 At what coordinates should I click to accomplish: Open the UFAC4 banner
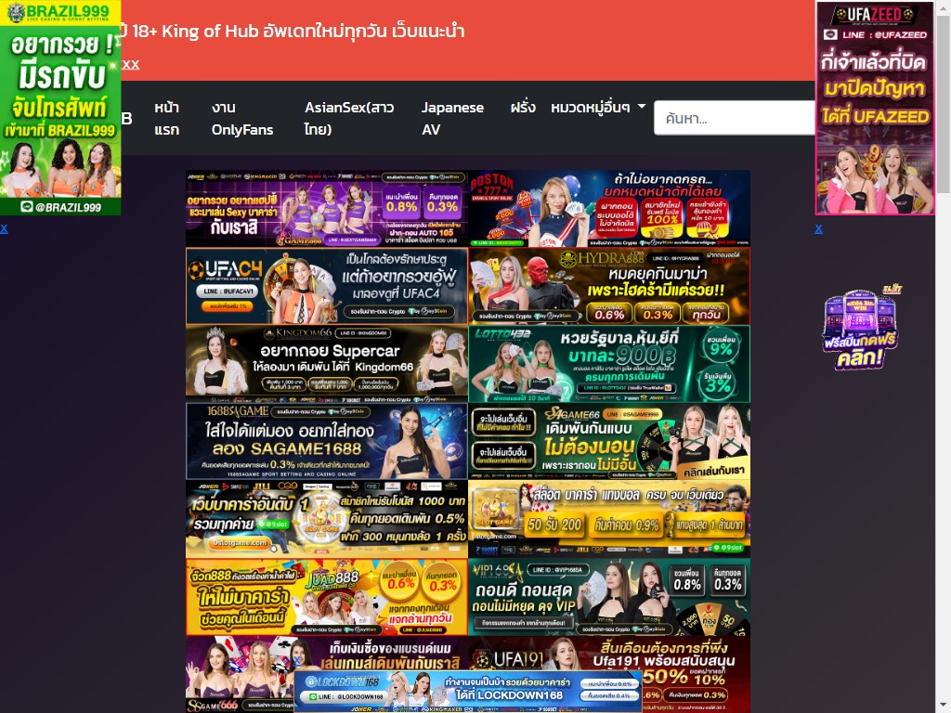tap(326, 286)
